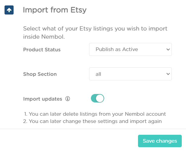This screenshot has width=186, height=152.
Task: Click the white knob of the Import updates toggle
Action: (100, 98)
